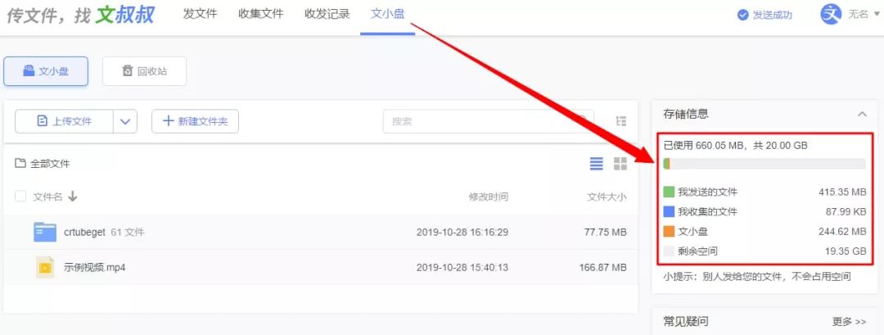Focus the 搜索 search field

tap(488, 121)
